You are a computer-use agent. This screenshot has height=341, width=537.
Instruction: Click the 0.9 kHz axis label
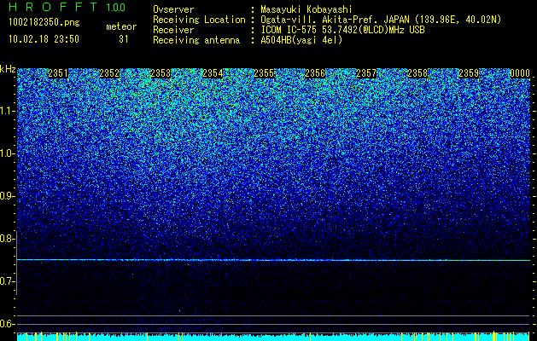pyautogui.click(x=7, y=196)
